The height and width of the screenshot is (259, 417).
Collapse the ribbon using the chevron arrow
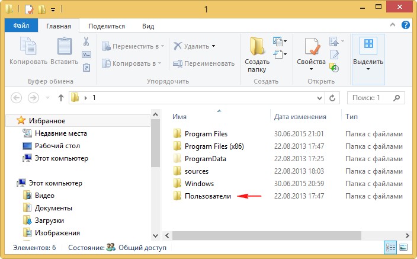393,26
